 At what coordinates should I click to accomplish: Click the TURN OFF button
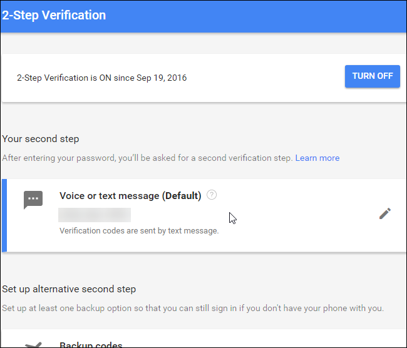point(372,76)
